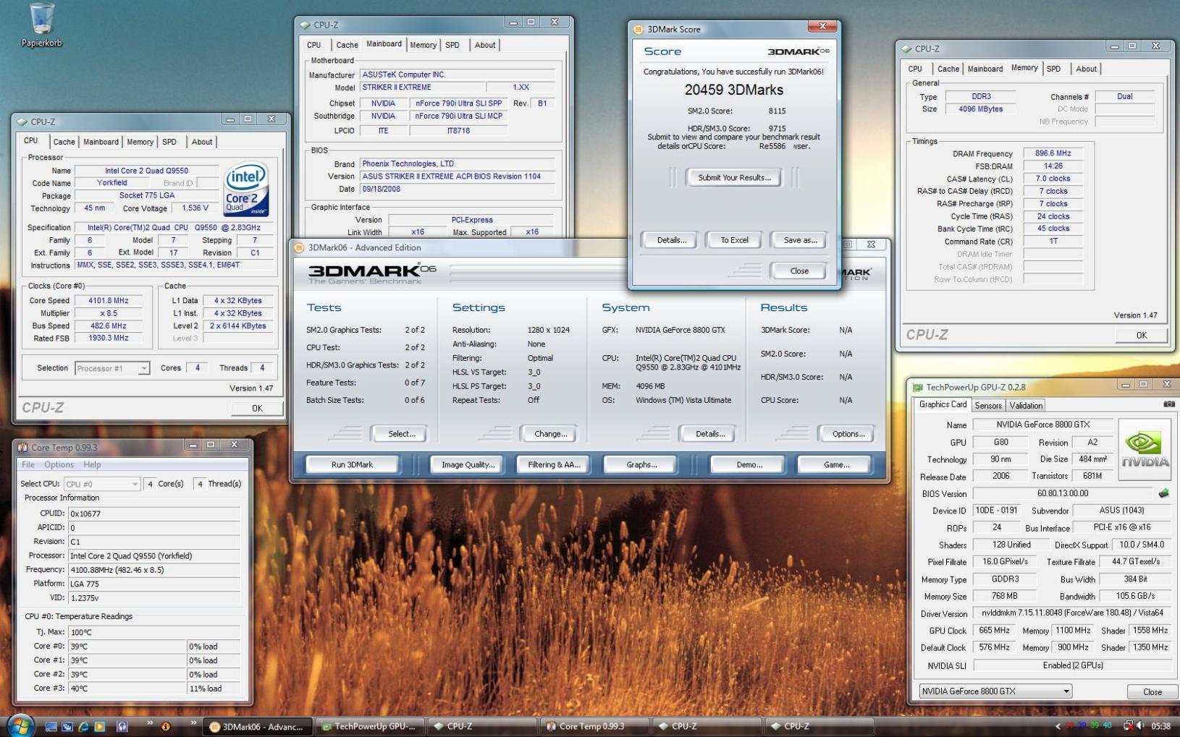Viewport: 1180px width, 737px height.
Task: Open the Processor #1 selection dropdown in CPU-Z
Action: point(112,368)
